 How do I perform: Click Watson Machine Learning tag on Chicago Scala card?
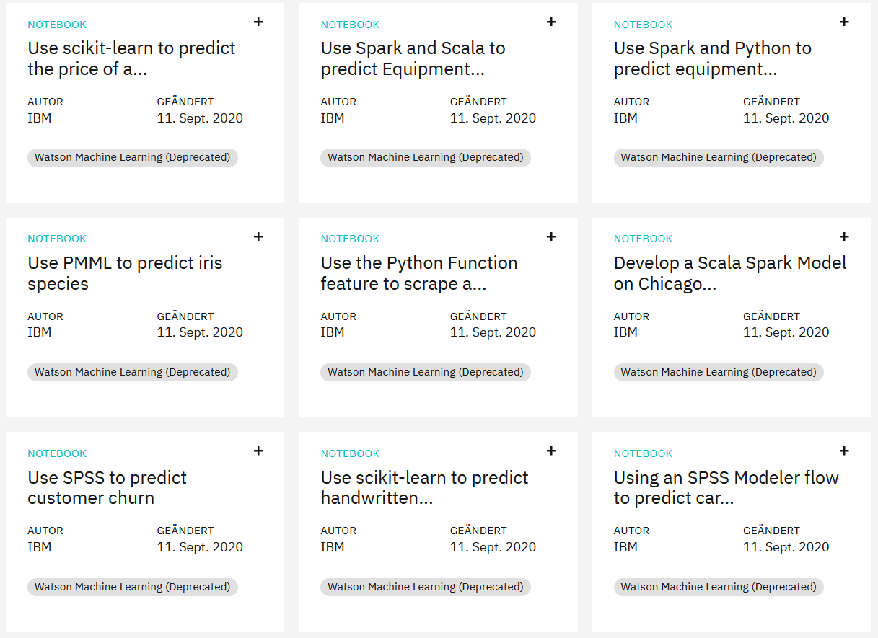coord(719,372)
